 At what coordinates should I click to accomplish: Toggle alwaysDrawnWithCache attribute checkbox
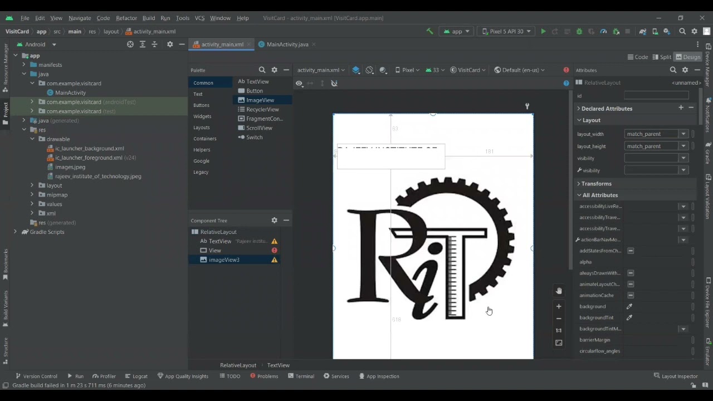(x=631, y=273)
